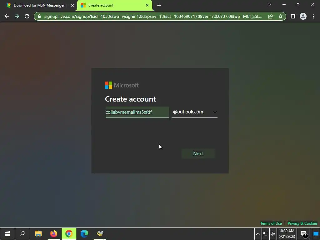Bookmark this page with the star icon
Image resolution: width=320 pixels, height=240 pixels.
(281, 16)
